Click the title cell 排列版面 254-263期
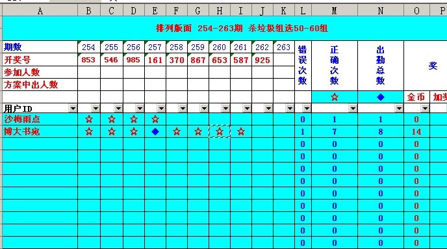 pyautogui.click(x=242, y=28)
